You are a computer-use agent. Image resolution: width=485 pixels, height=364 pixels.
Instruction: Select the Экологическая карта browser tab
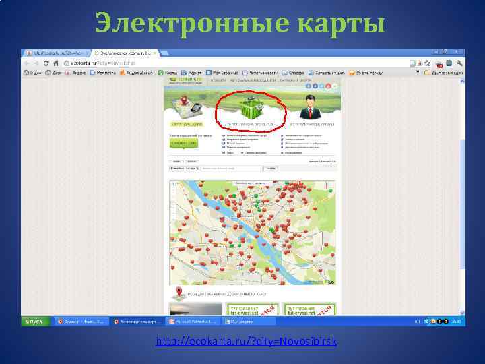(x=125, y=53)
